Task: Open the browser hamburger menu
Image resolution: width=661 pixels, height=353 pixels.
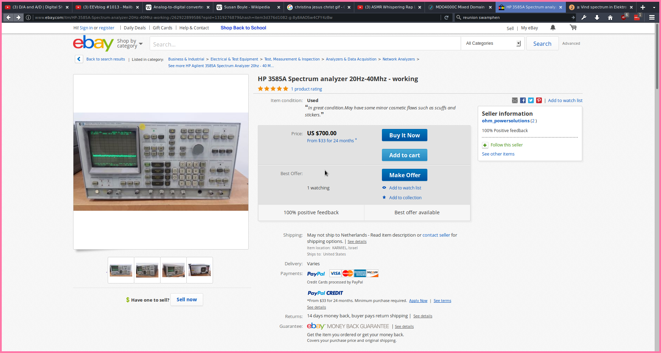Action: (652, 17)
